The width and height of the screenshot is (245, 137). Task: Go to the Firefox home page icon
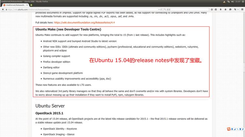[x=225, y=9]
